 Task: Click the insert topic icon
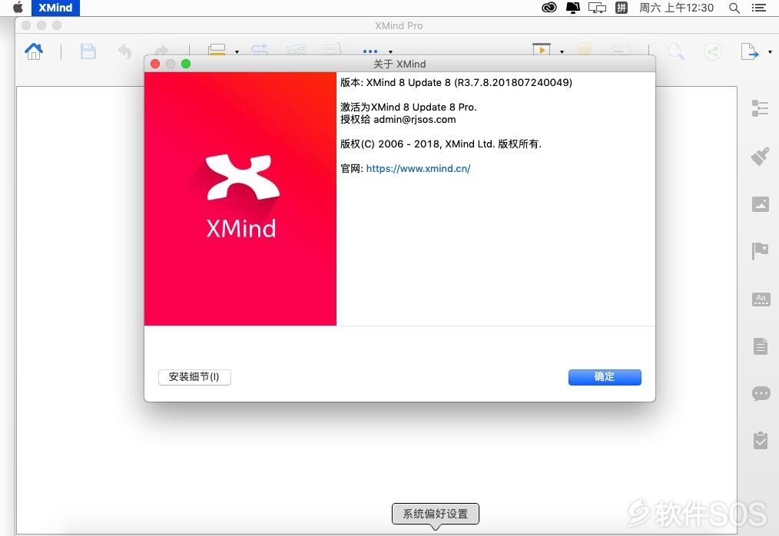217,49
